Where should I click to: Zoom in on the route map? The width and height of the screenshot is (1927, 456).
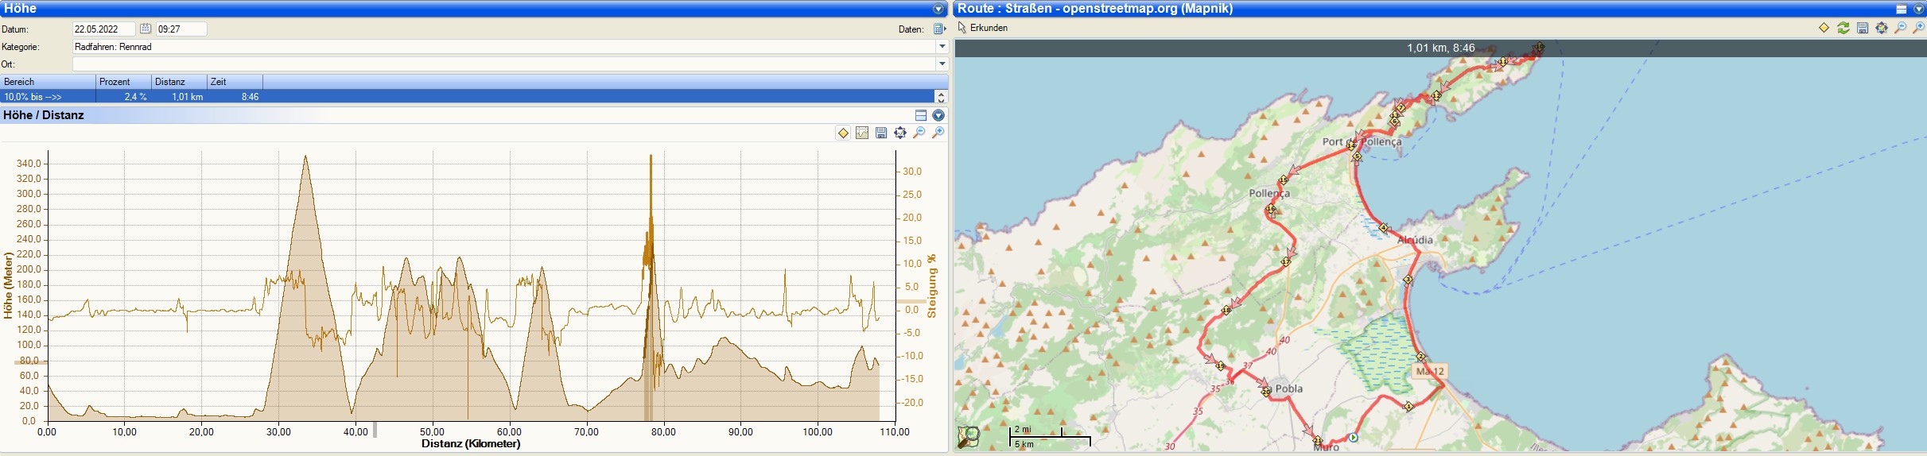pos(1919,28)
